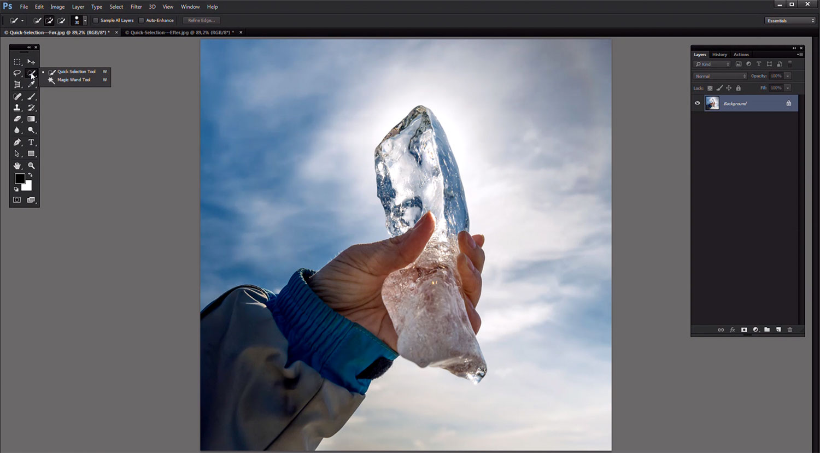
Task: Add a layer mask from Layers panel
Action: (744, 330)
